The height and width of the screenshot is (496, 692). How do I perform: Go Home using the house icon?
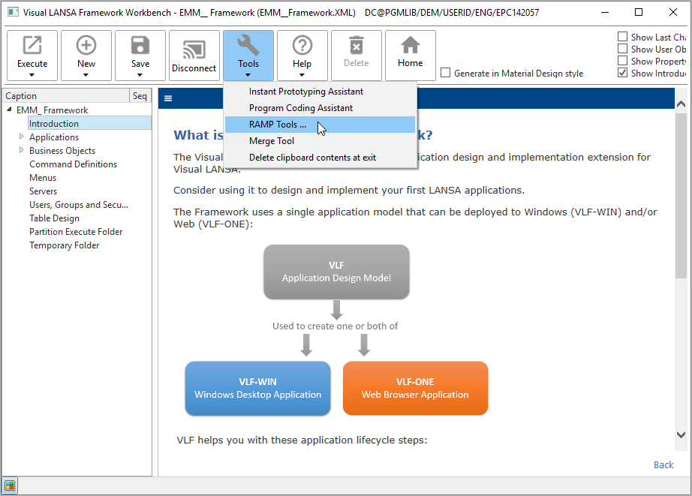tap(411, 45)
